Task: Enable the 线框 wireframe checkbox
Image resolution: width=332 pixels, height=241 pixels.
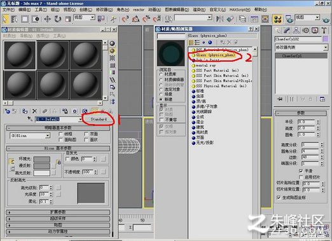Action: (60, 134)
